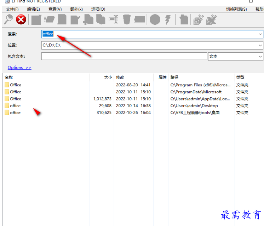Click the new-document icon with sparkle
Screen dimensions: 264x226
pos(36,19)
